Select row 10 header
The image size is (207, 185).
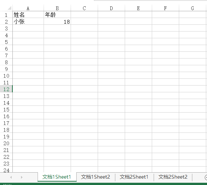pos(6,75)
